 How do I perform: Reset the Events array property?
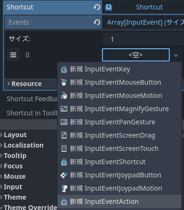pos(97,22)
